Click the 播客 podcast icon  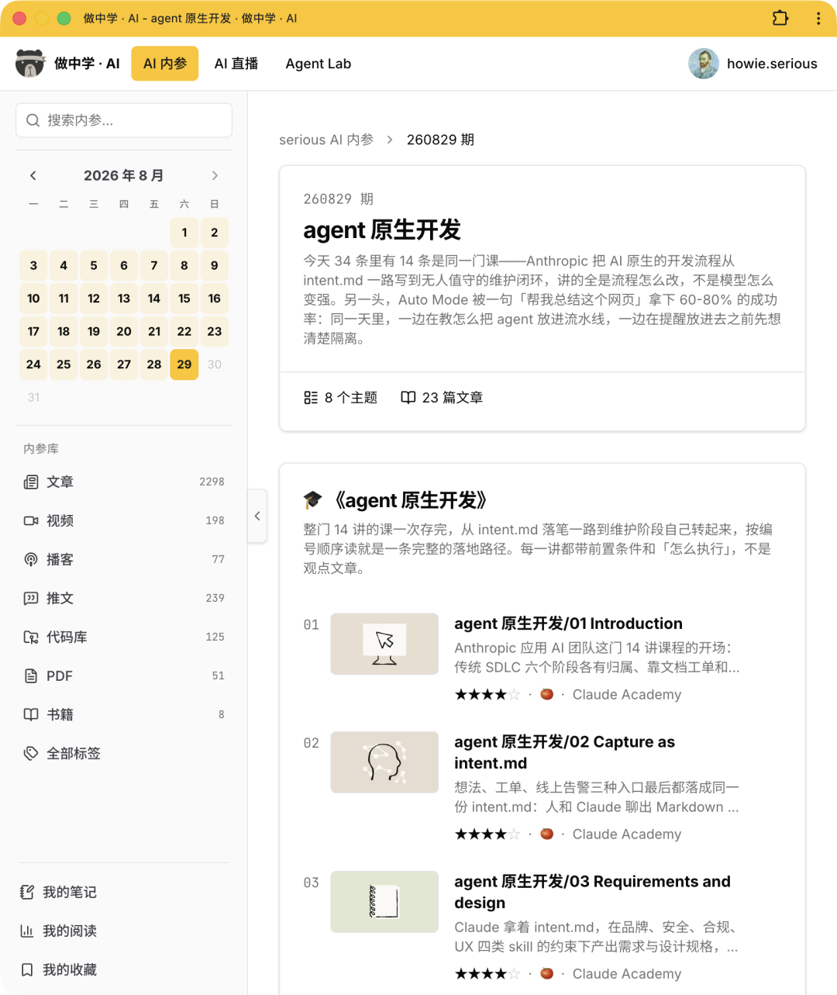[31, 559]
